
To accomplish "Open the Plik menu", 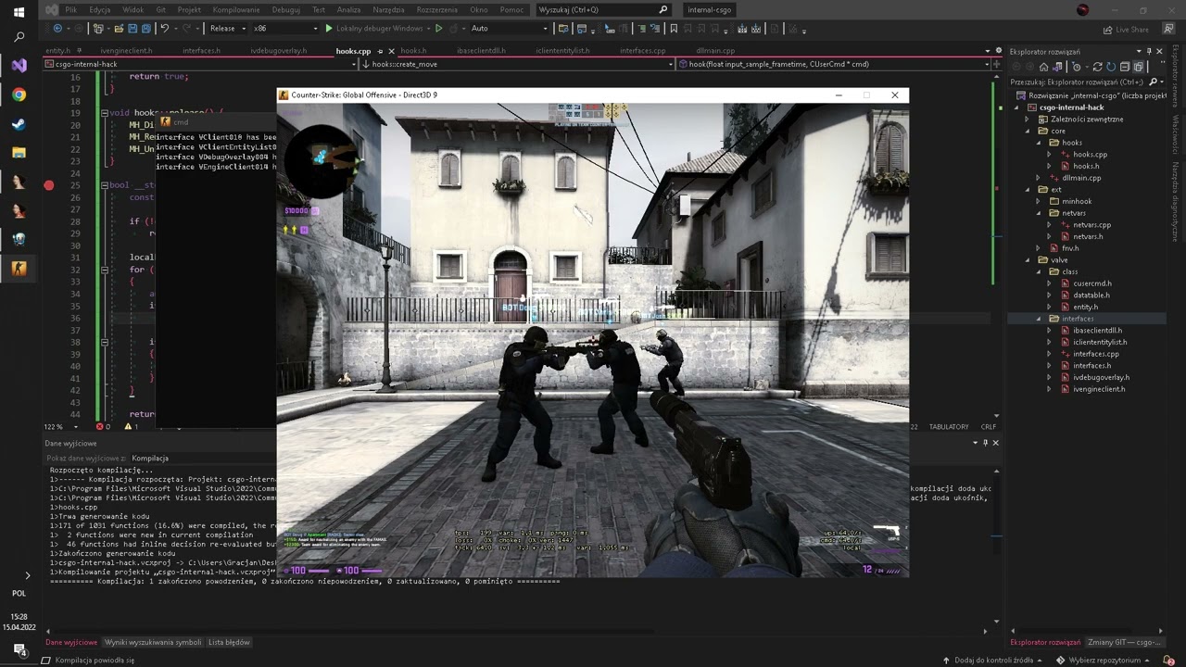I will click(70, 9).
